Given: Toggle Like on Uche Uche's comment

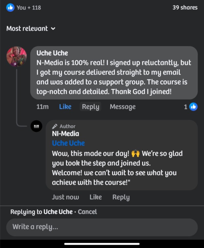Looking at the screenshot, I should pyautogui.click(x=65, y=107).
